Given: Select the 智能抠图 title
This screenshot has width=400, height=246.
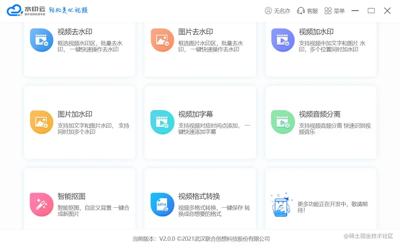Looking at the screenshot, I should (x=72, y=196).
